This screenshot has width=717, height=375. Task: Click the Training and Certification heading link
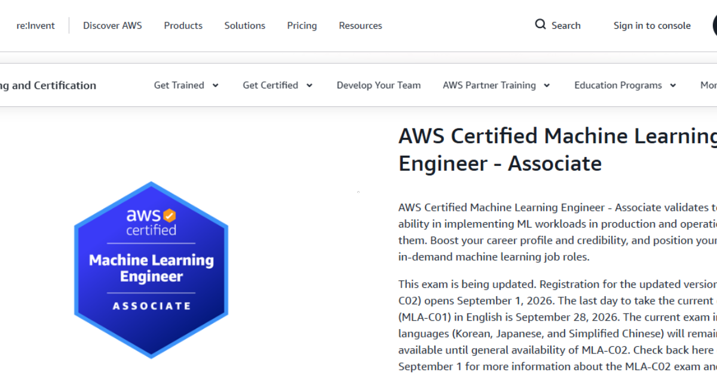point(48,85)
